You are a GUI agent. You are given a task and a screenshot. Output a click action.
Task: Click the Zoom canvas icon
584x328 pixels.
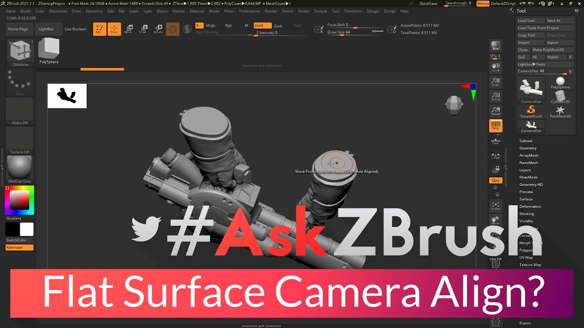495,82
